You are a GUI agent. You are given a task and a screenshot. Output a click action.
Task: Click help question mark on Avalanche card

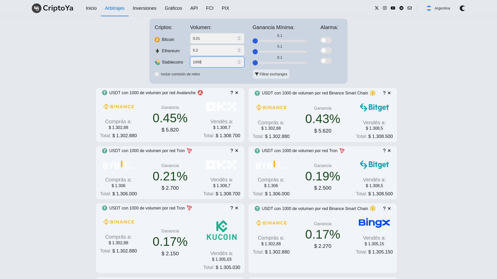coord(231,93)
